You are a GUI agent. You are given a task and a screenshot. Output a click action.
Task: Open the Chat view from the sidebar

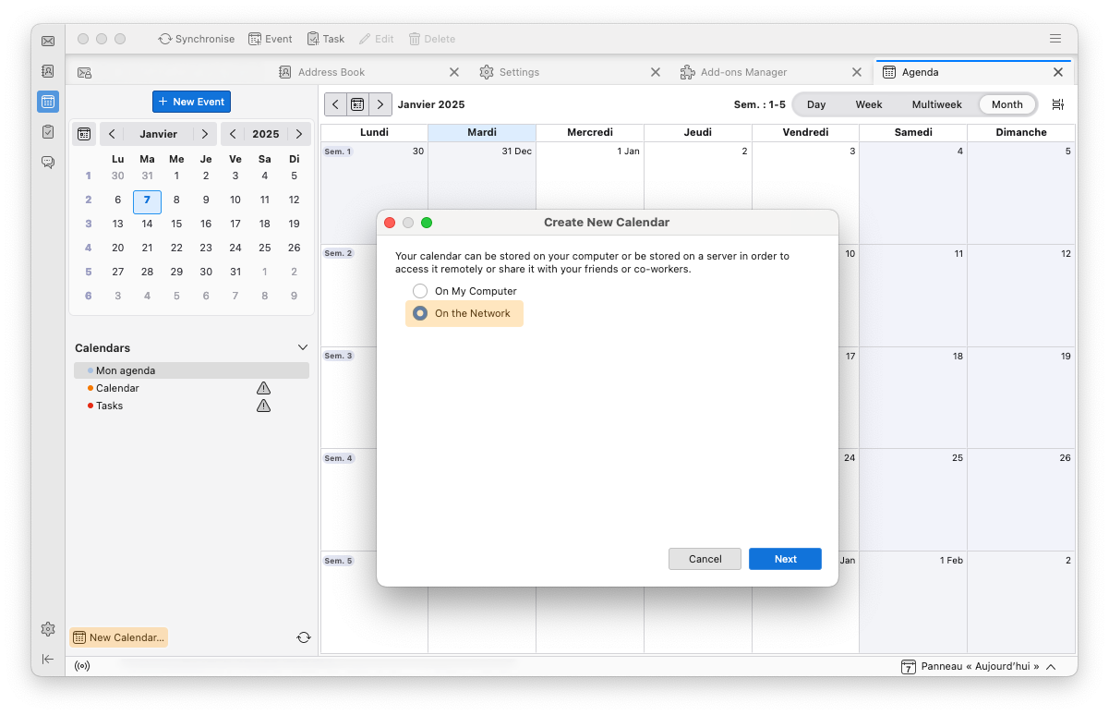(x=47, y=163)
